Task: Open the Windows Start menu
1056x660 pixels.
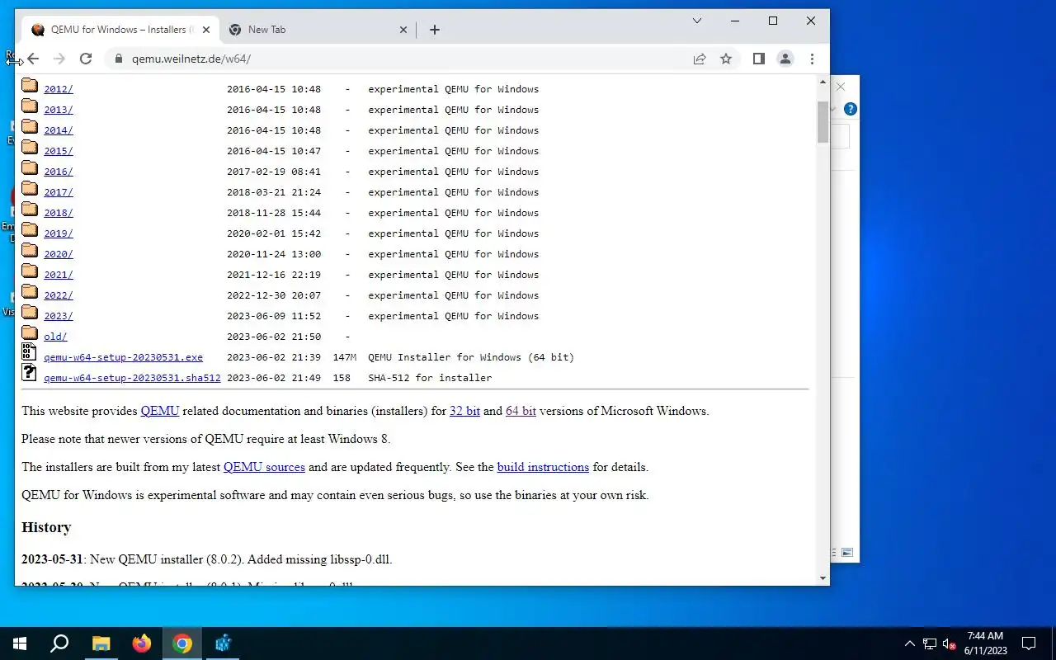Action: 20,643
